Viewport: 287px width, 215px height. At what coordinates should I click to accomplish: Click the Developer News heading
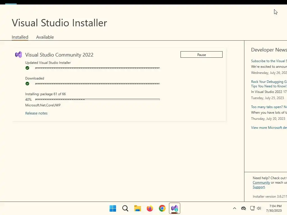(269, 50)
